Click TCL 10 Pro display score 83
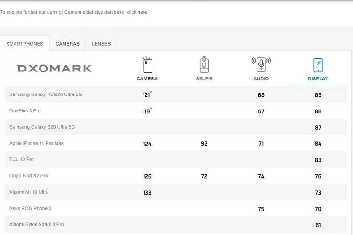 318,160
